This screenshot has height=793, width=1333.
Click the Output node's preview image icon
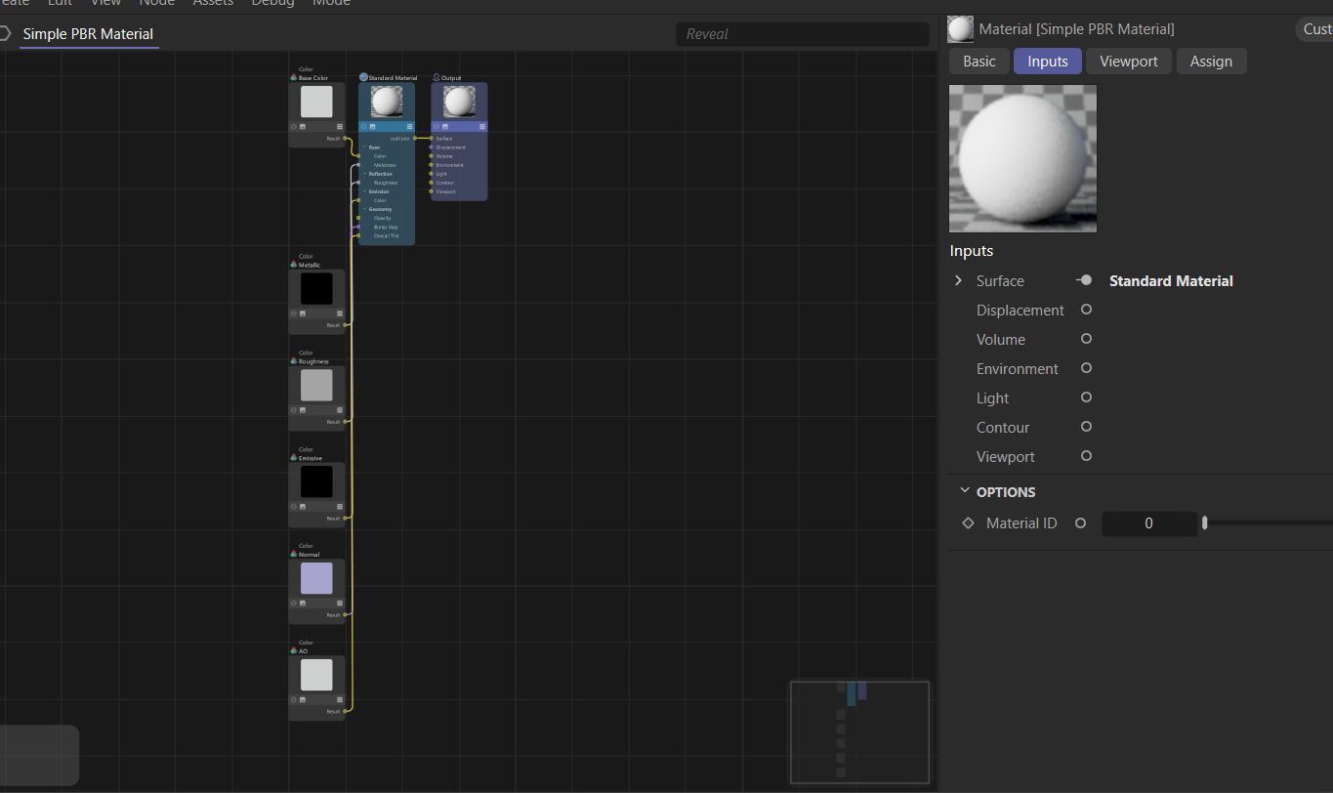point(445,126)
